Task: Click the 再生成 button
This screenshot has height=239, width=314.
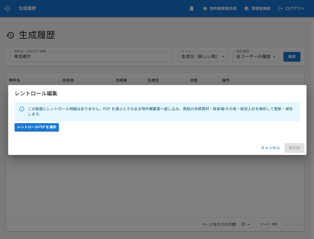Action: [294, 148]
